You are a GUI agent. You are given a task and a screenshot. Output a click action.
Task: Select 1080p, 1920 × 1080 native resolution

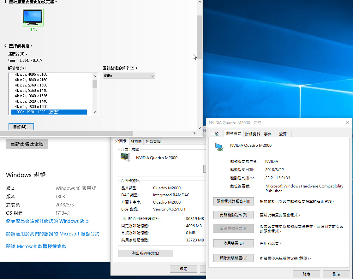point(49,112)
